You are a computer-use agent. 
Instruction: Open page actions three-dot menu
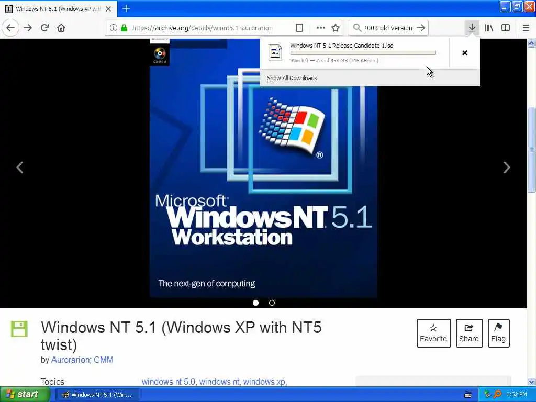pyautogui.click(x=321, y=28)
